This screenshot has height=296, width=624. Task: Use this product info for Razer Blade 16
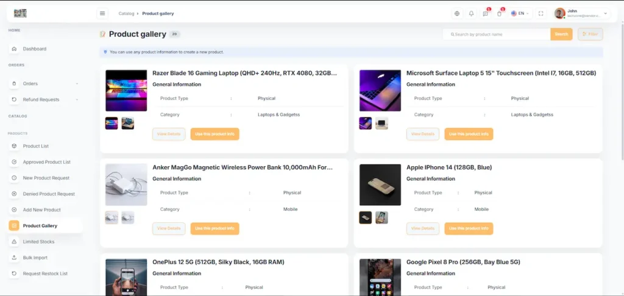215,134
